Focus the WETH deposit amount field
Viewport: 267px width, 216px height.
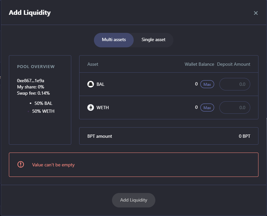pos(234,108)
